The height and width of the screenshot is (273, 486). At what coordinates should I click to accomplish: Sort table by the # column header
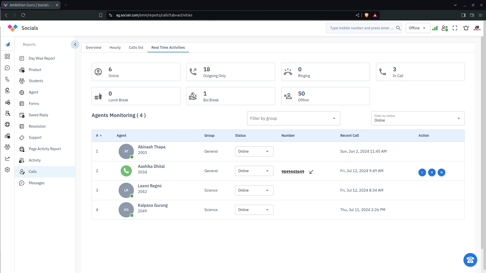tap(99, 136)
